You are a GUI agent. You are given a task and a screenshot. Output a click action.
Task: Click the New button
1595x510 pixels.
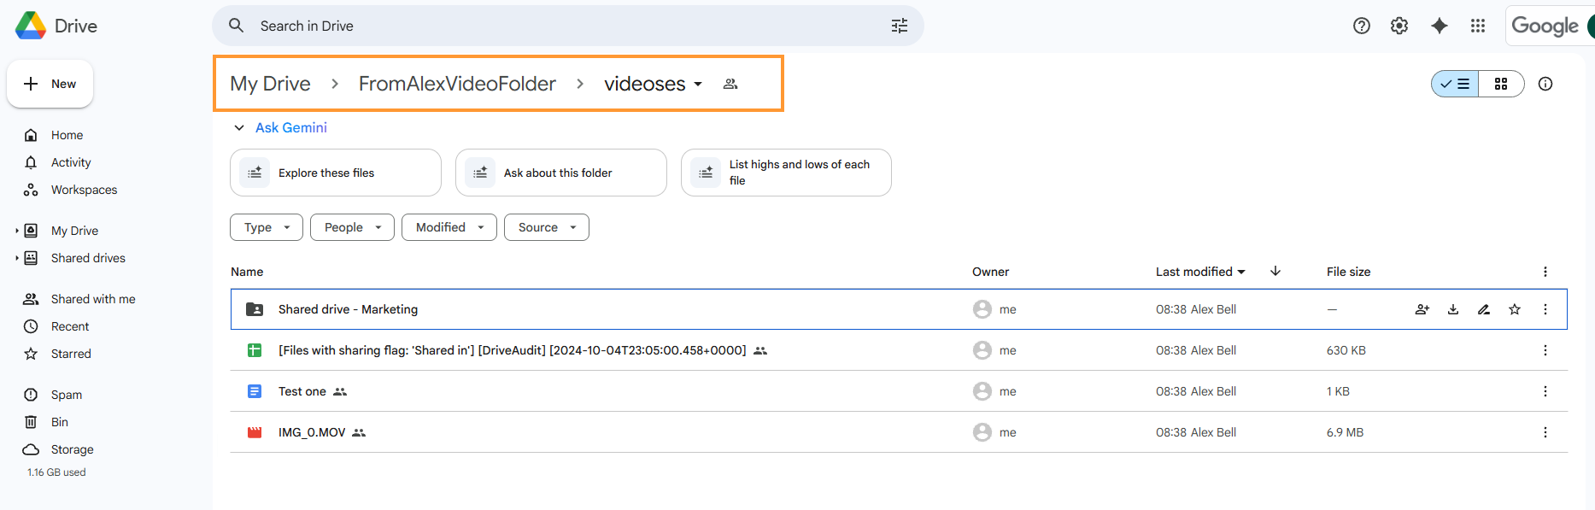(x=50, y=84)
